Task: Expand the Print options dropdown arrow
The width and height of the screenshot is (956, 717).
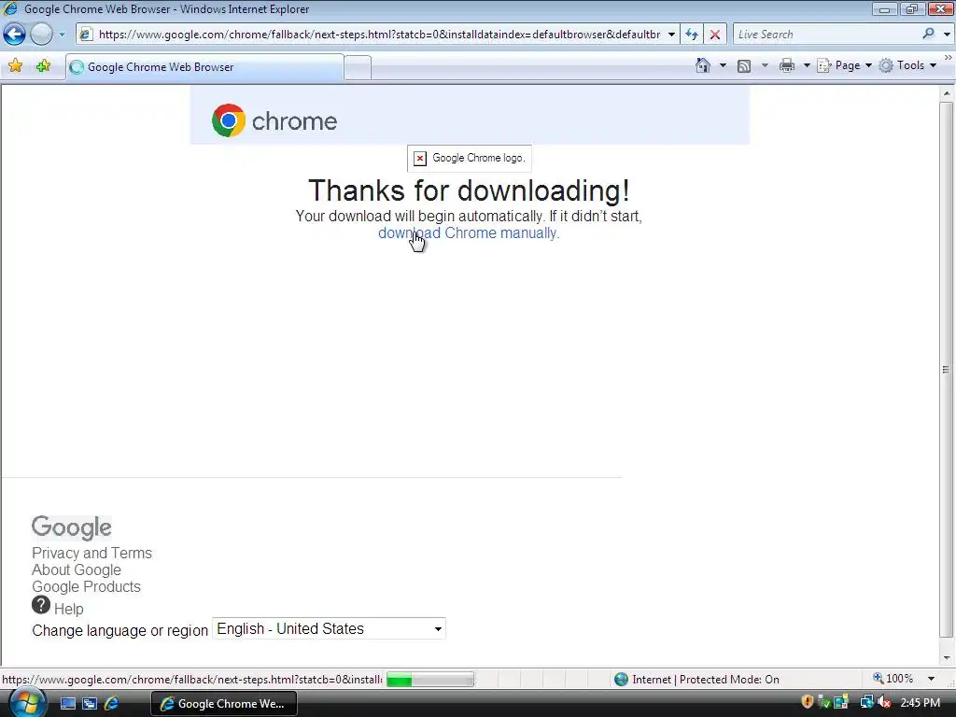Action: point(806,65)
